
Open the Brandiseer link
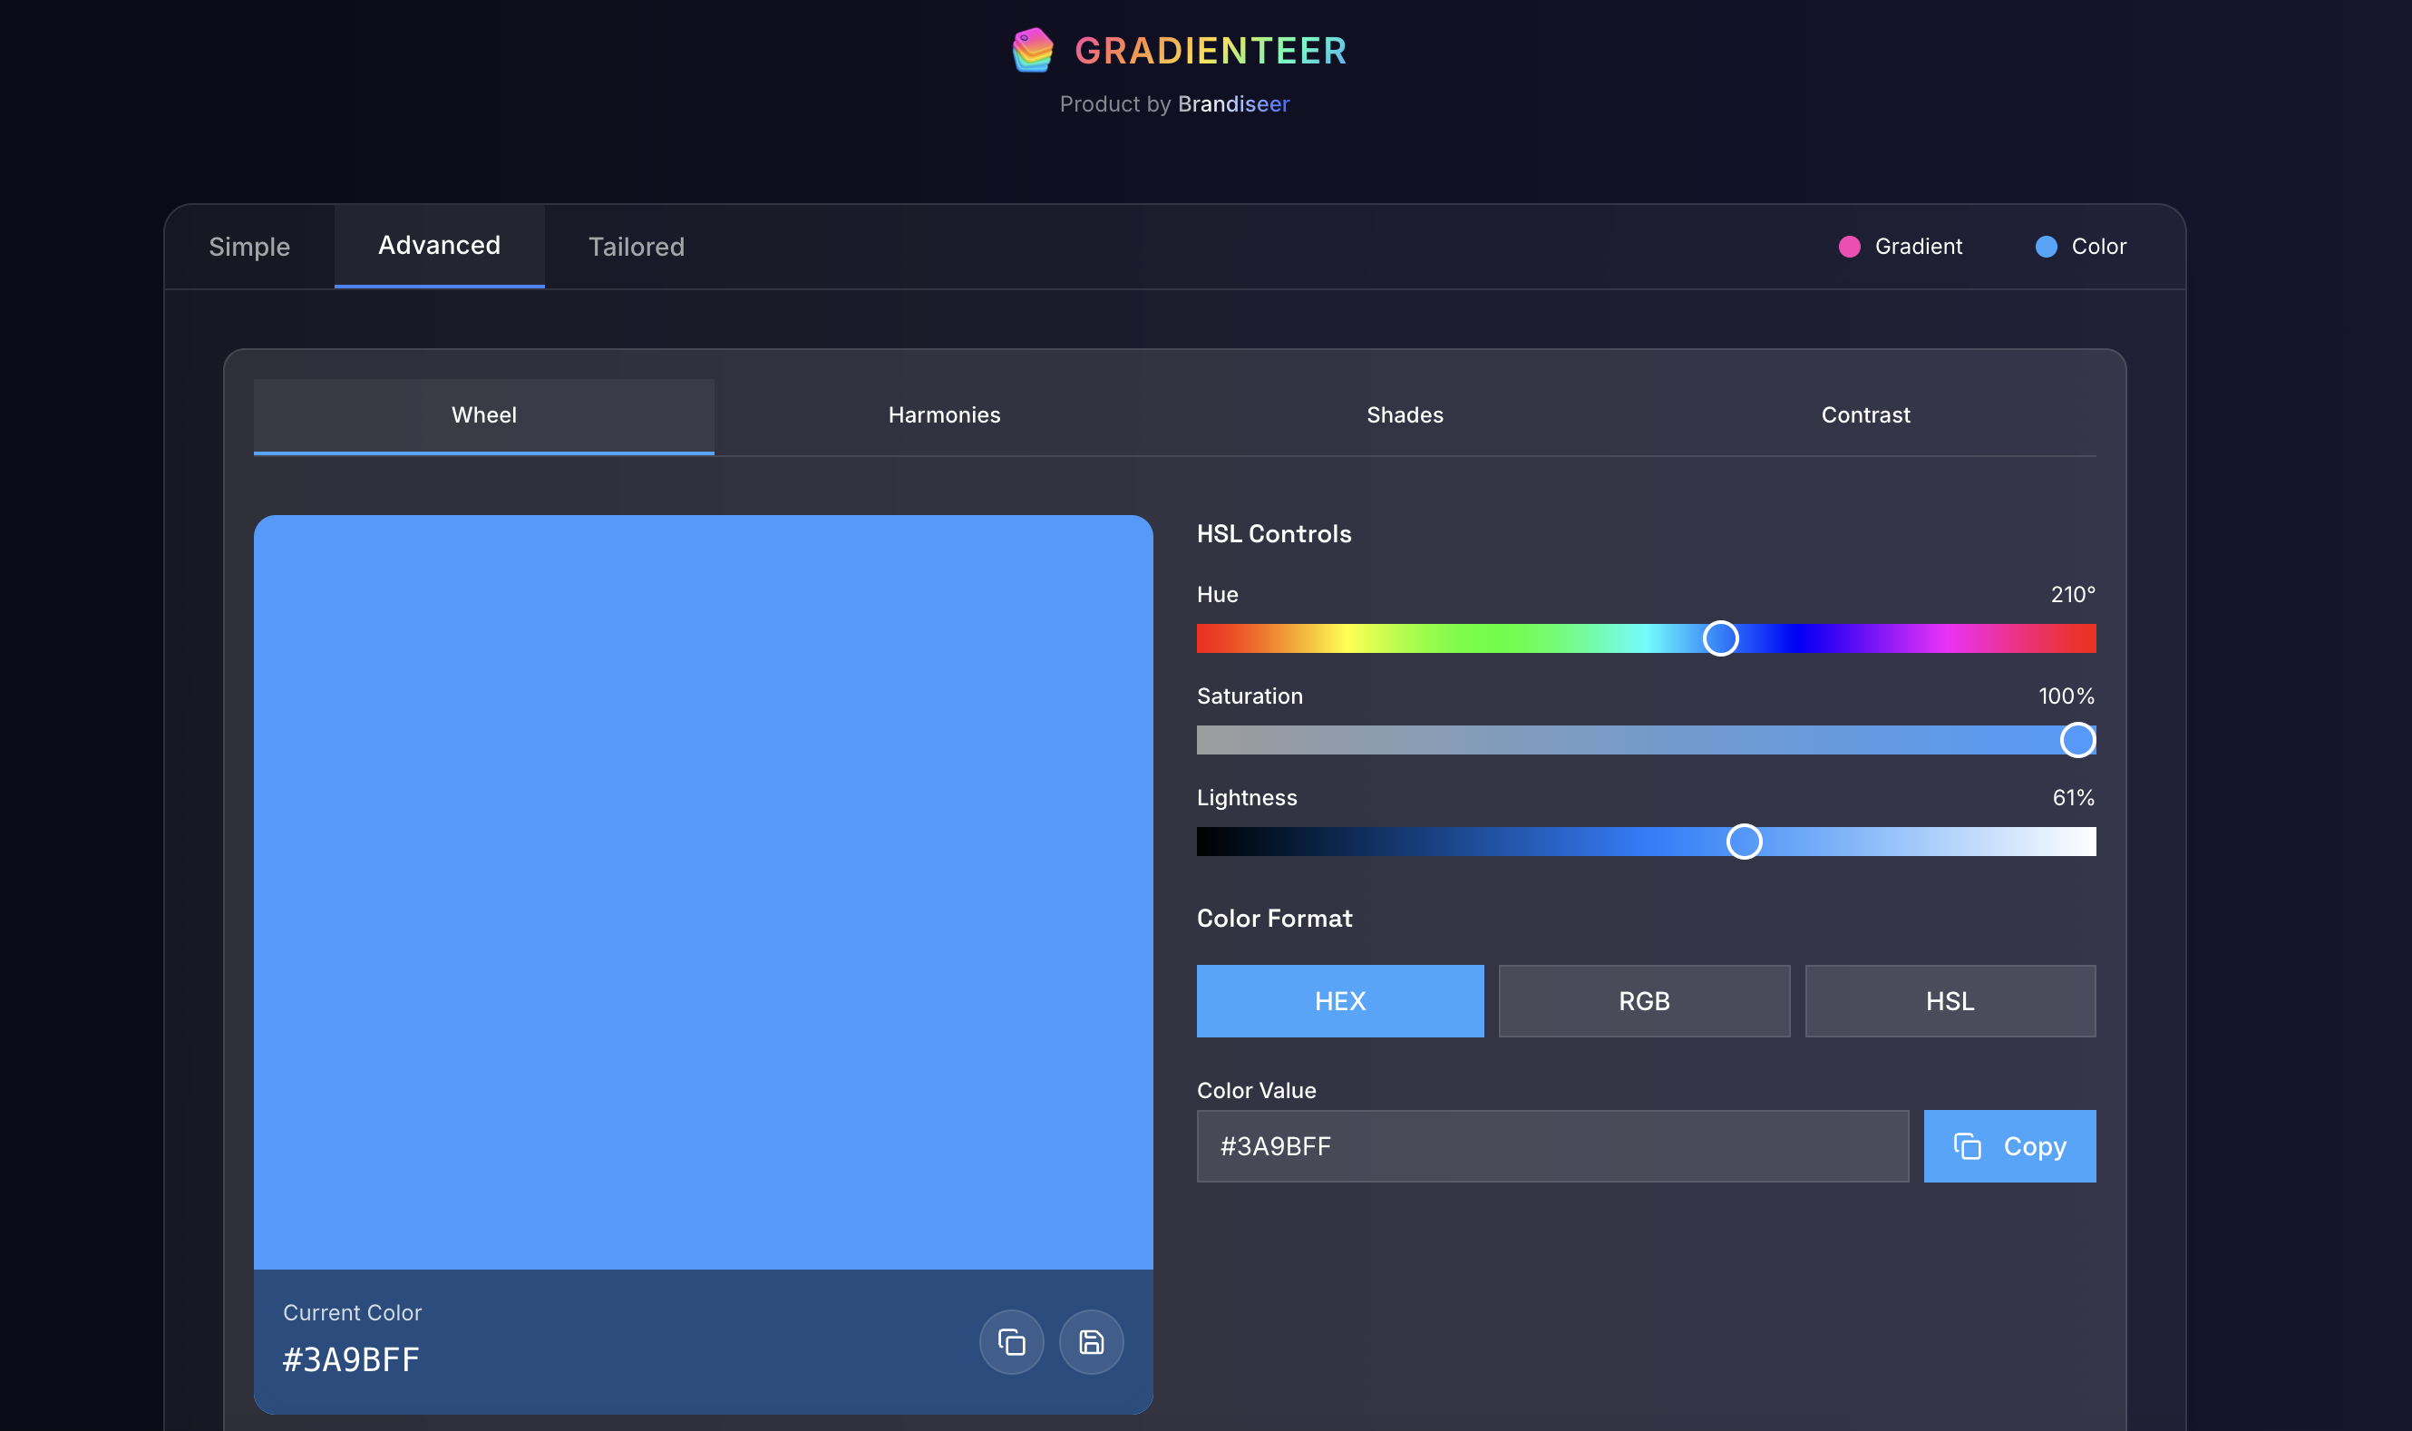pos(1233,104)
